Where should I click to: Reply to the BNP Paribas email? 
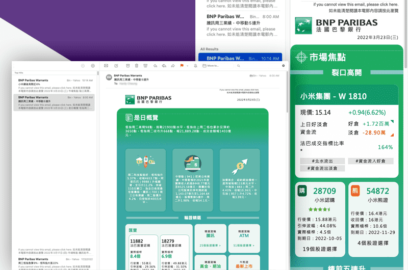(155, 66)
